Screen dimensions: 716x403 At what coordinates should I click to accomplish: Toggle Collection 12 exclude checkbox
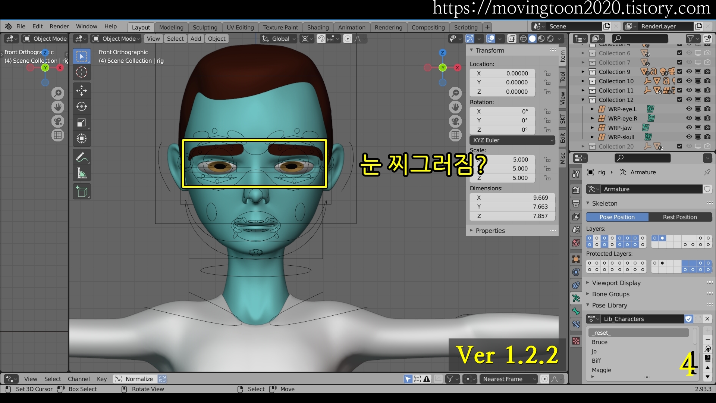pos(679,100)
